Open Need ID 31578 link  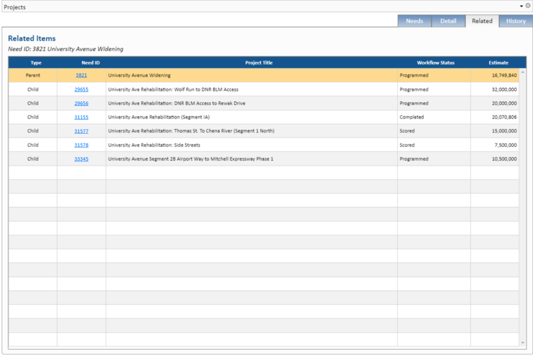click(x=81, y=145)
